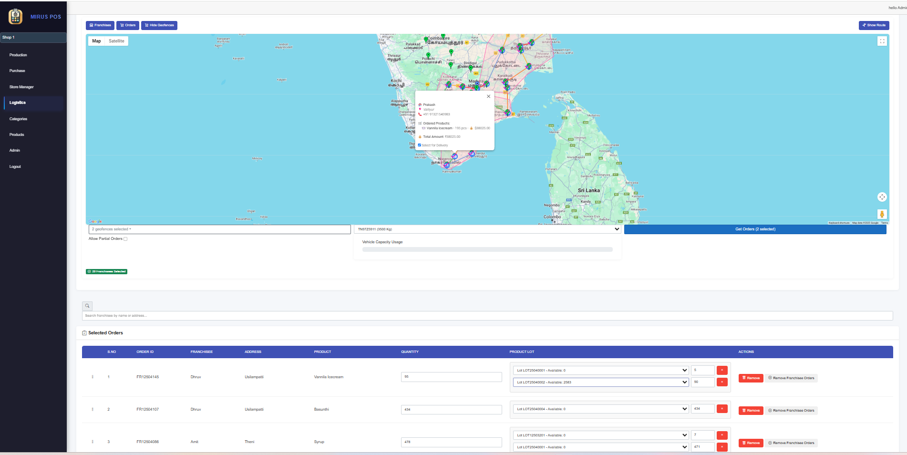Viewport: 907px width, 455px height.
Task: Expand the vehicle TN97Z5911 dropdown
Action: [487, 229]
